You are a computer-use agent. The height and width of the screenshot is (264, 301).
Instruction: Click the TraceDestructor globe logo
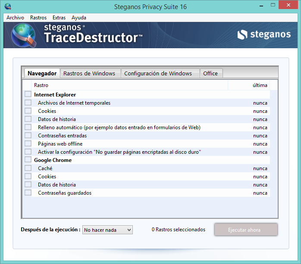coord(23,35)
